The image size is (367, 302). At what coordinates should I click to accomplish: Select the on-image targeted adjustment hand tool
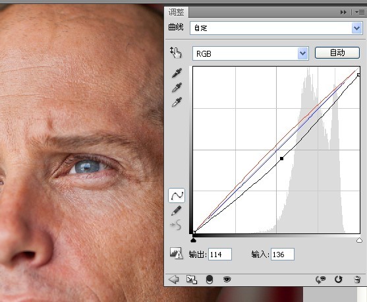175,53
